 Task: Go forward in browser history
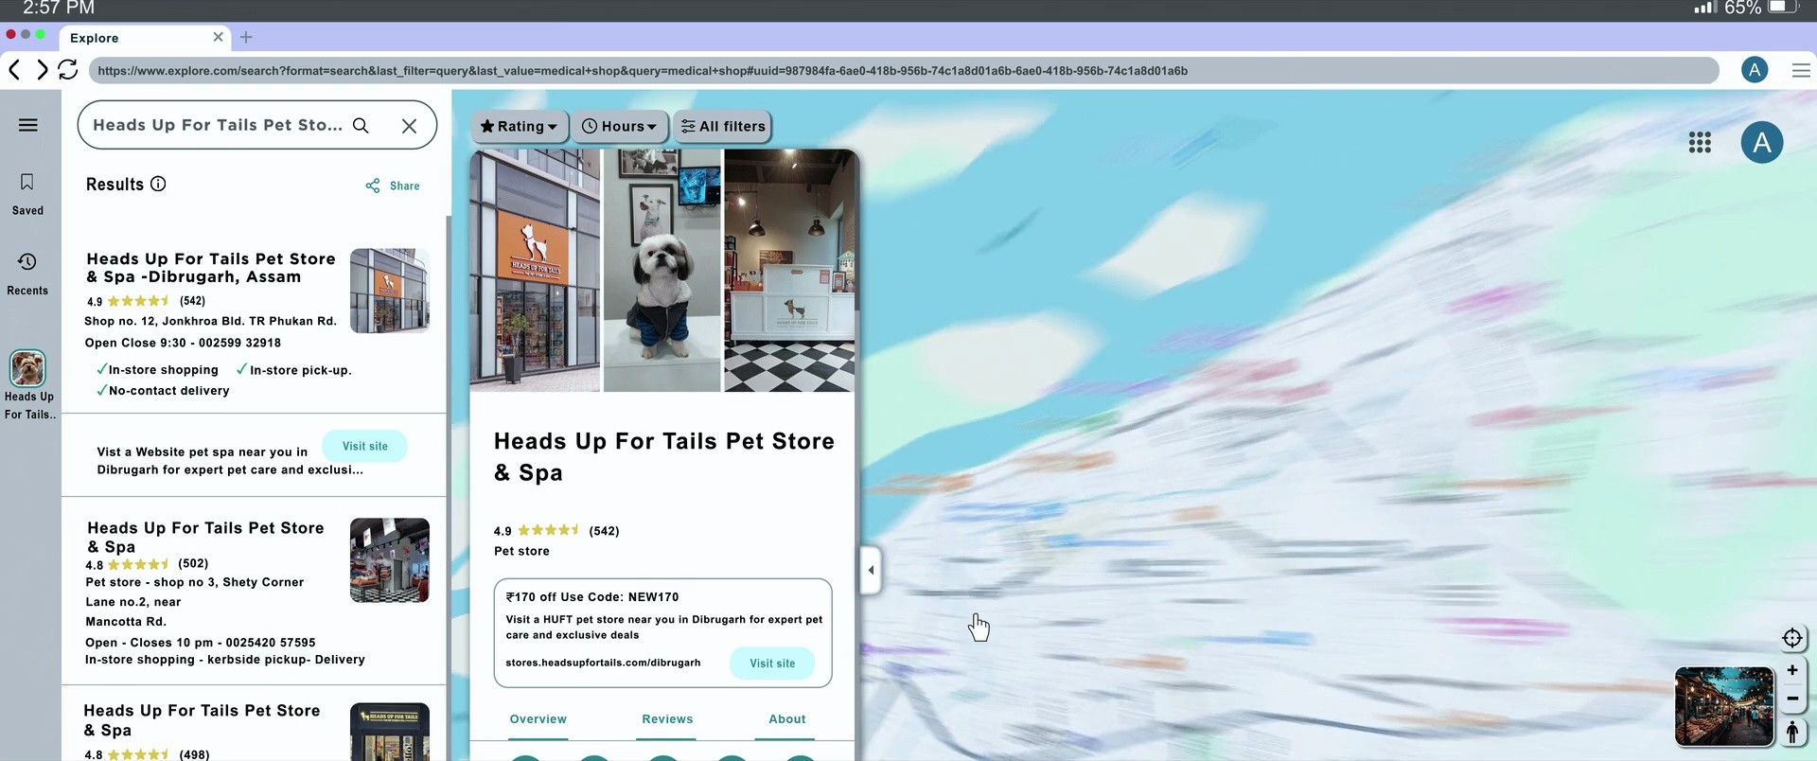click(x=41, y=70)
